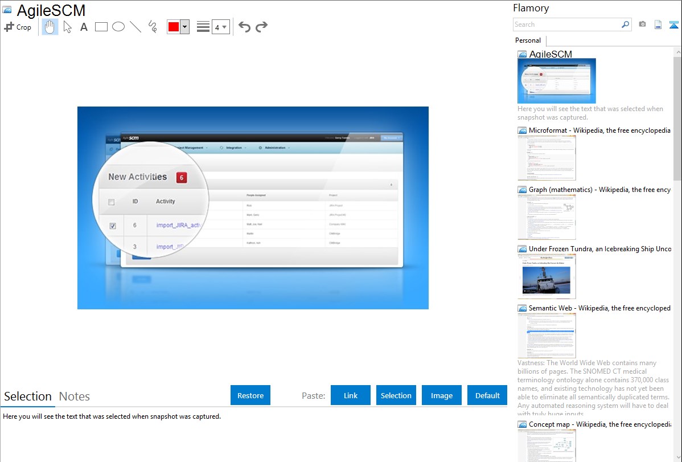Click the Default paste button
This screenshot has width=682, height=462.
(487, 395)
